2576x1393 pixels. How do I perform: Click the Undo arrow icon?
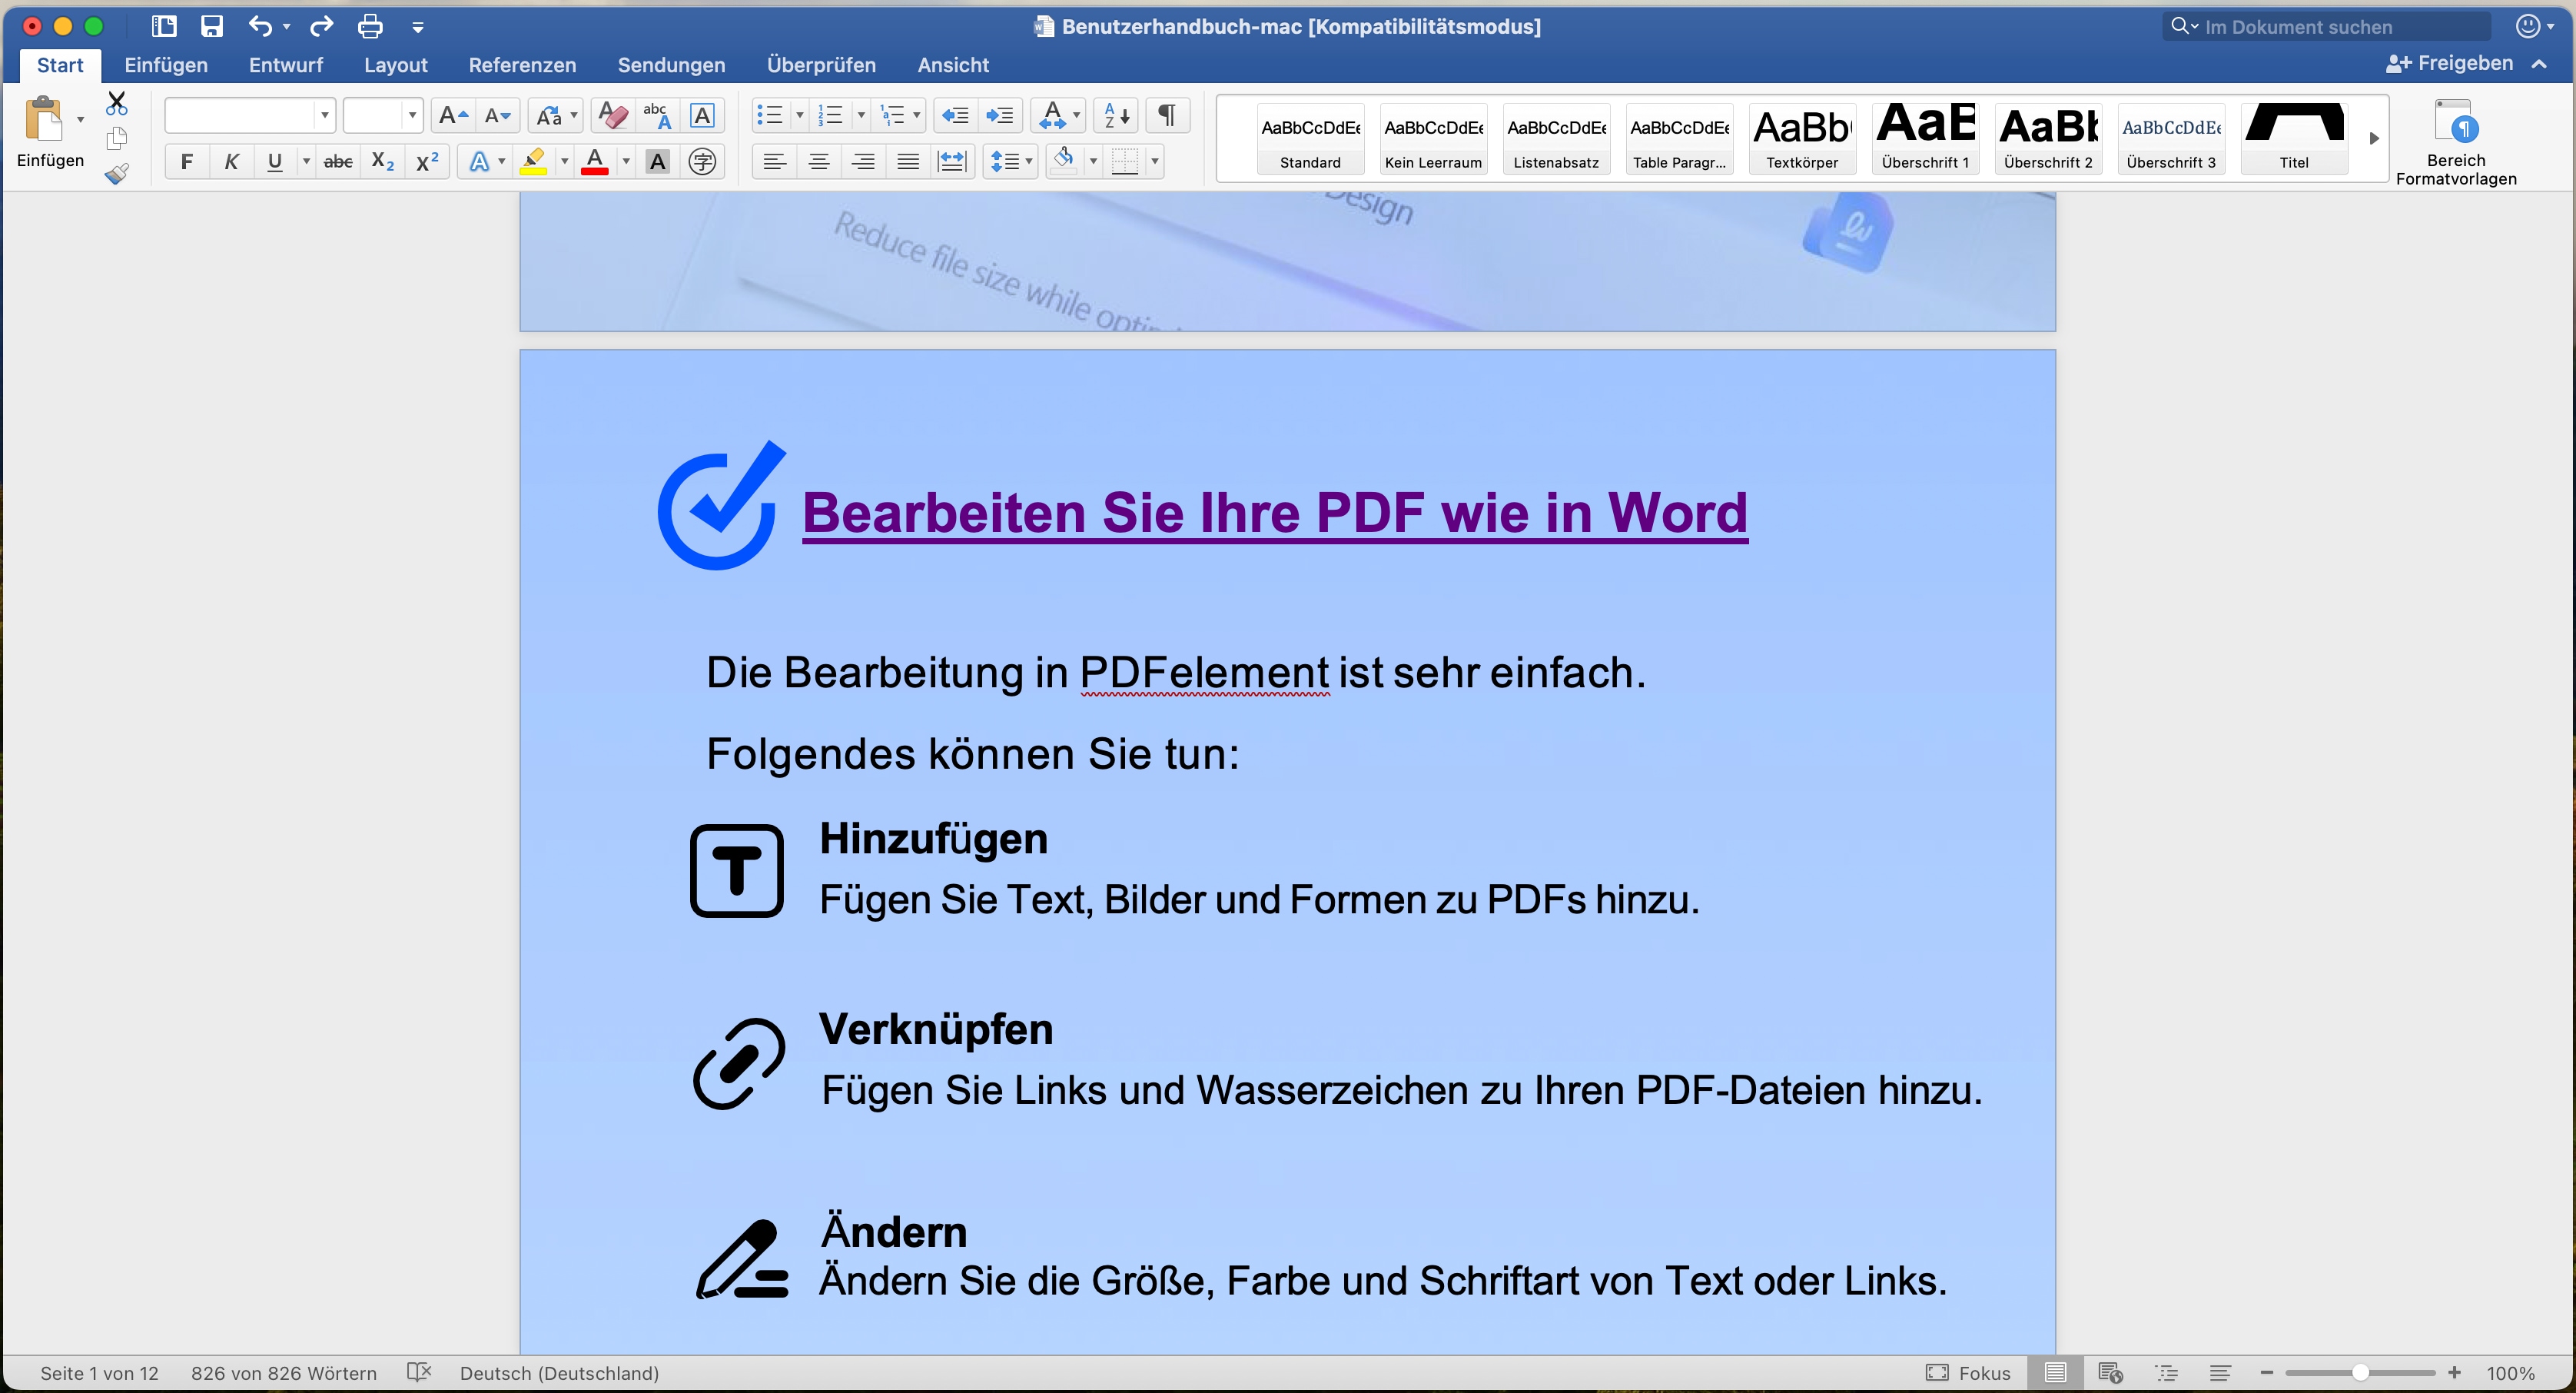click(260, 26)
